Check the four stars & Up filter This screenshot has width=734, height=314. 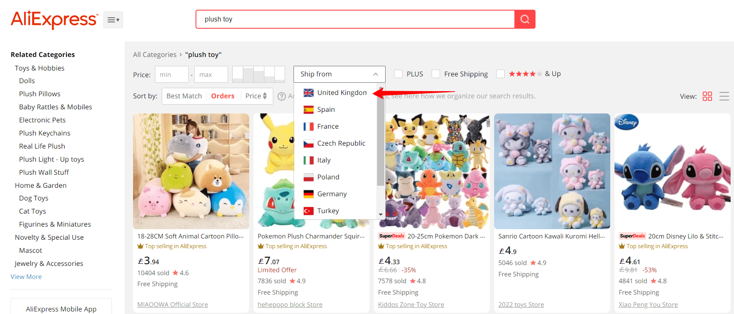click(500, 74)
